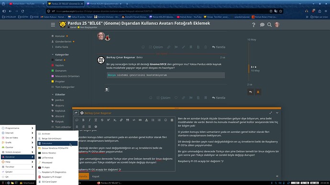330x185 pixels.
Task: Insert preformatted code from the editor toolbar
Action: coord(134,120)
